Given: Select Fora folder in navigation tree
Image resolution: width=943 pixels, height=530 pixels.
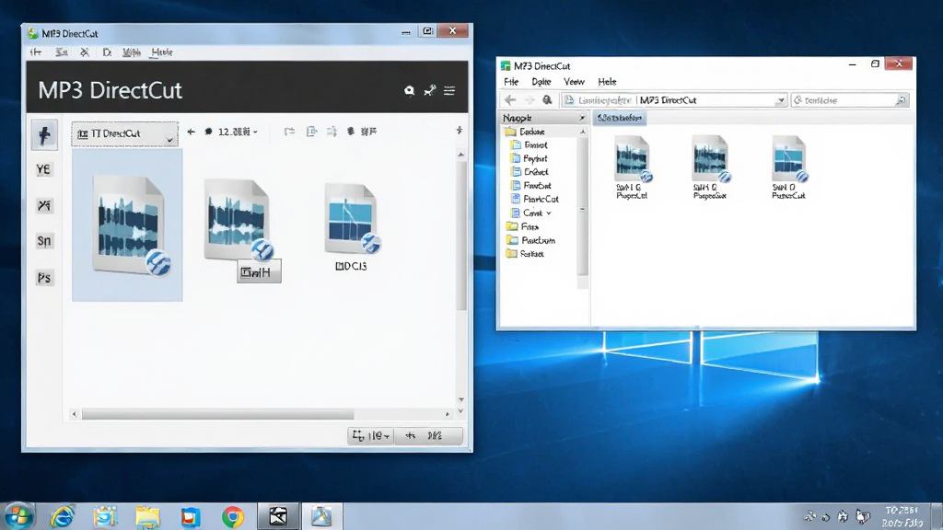Looking at the screenshot, I should [x=522, y=226].
